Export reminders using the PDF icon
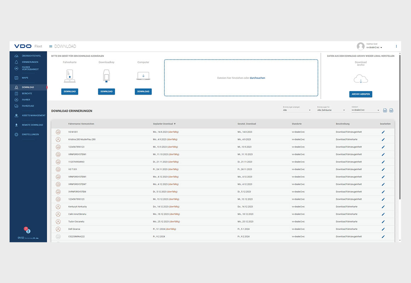 [391, 110]
